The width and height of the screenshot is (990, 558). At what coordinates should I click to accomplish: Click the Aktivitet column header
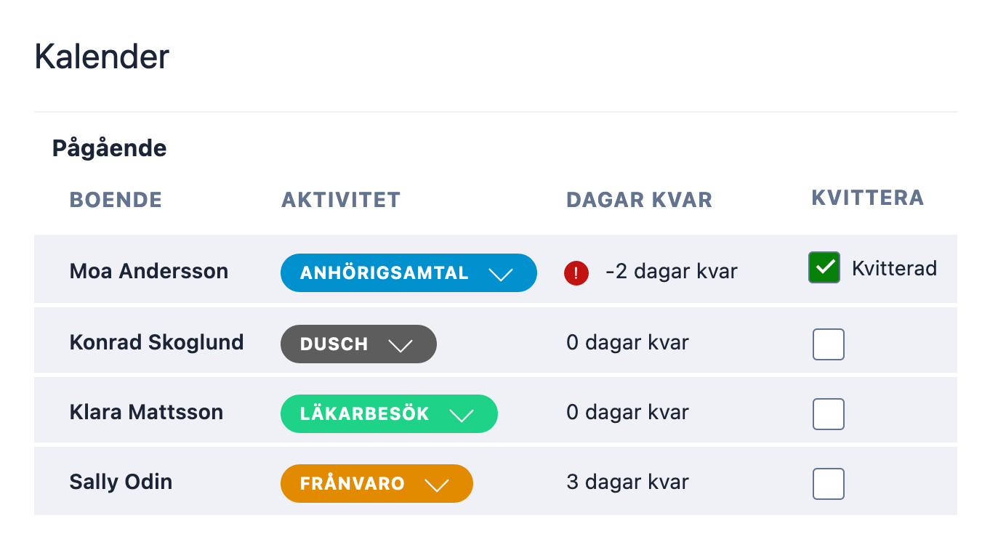pos(341,200)
